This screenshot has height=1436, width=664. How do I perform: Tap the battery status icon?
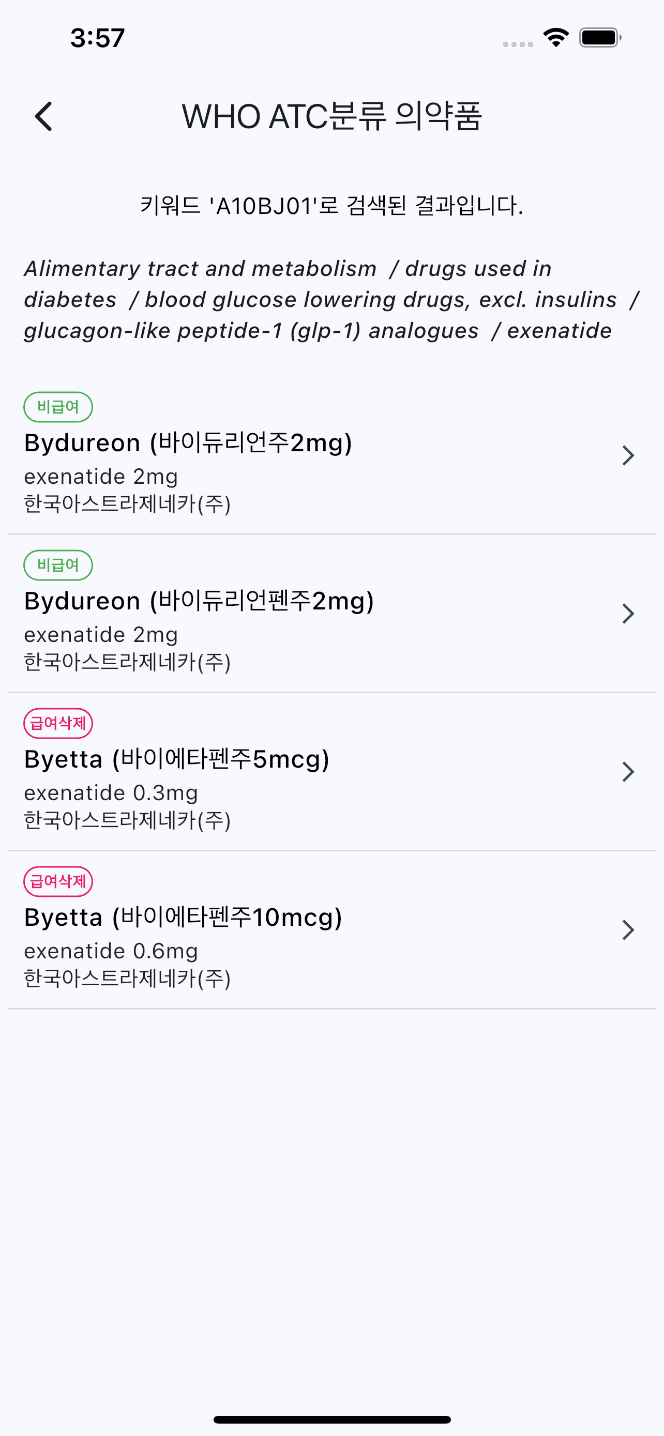599,37
